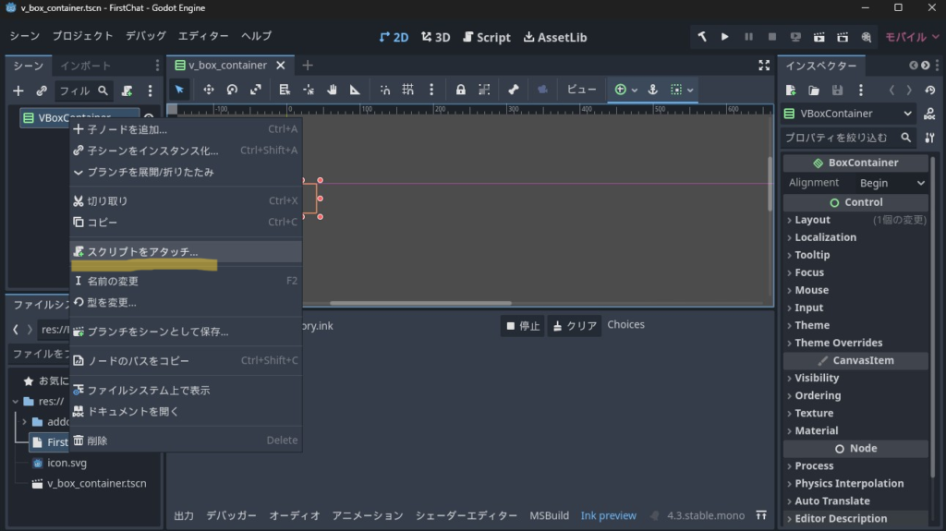
Task: Choose 名前の変更 from context menu
Action: (186, 281)
